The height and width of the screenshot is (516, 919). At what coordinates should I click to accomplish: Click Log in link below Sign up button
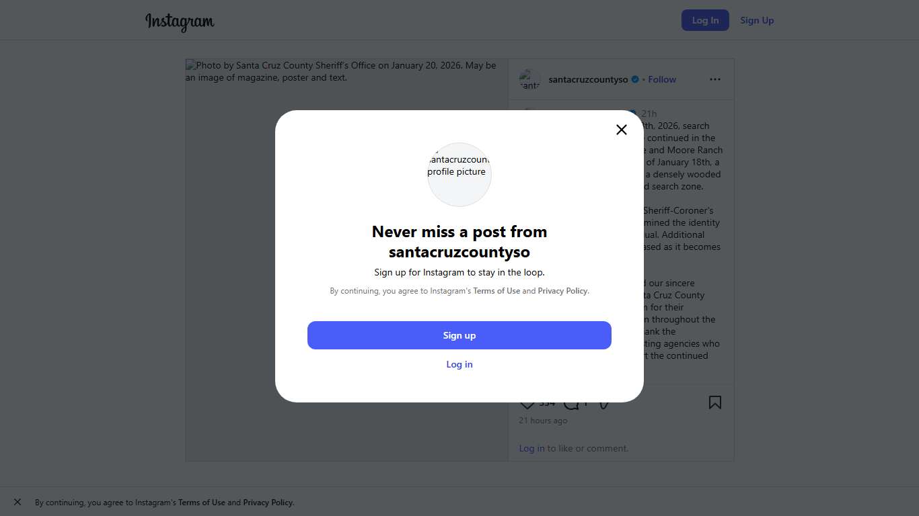[x=459, y=364]
